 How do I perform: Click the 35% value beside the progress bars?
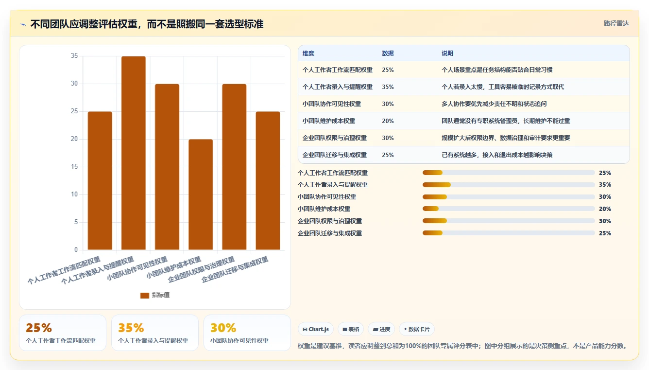tap(605, 185)
